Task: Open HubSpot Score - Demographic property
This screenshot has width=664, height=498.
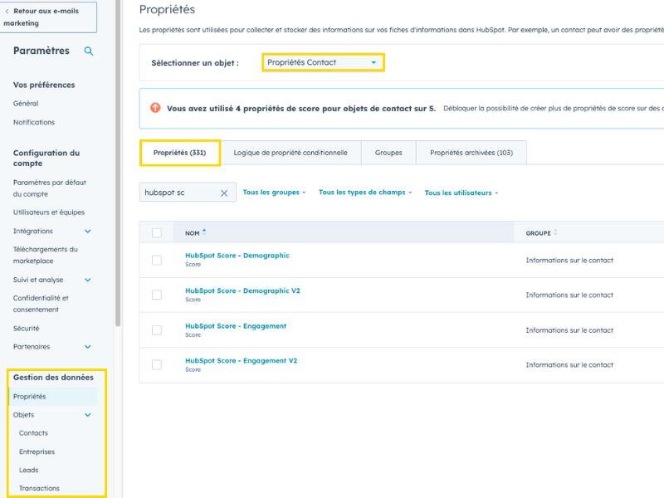Action: click(x=237, y=256)
